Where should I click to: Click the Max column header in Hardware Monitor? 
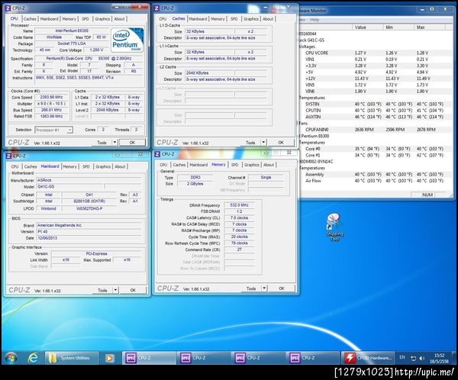(x=429, y=27)
